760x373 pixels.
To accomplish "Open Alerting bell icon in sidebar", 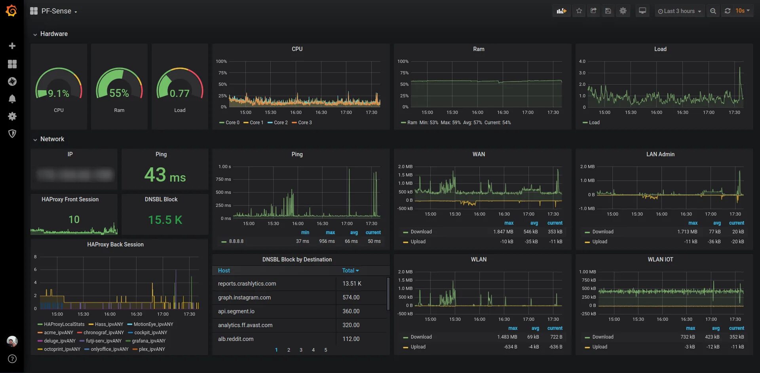I will (12, 99).
